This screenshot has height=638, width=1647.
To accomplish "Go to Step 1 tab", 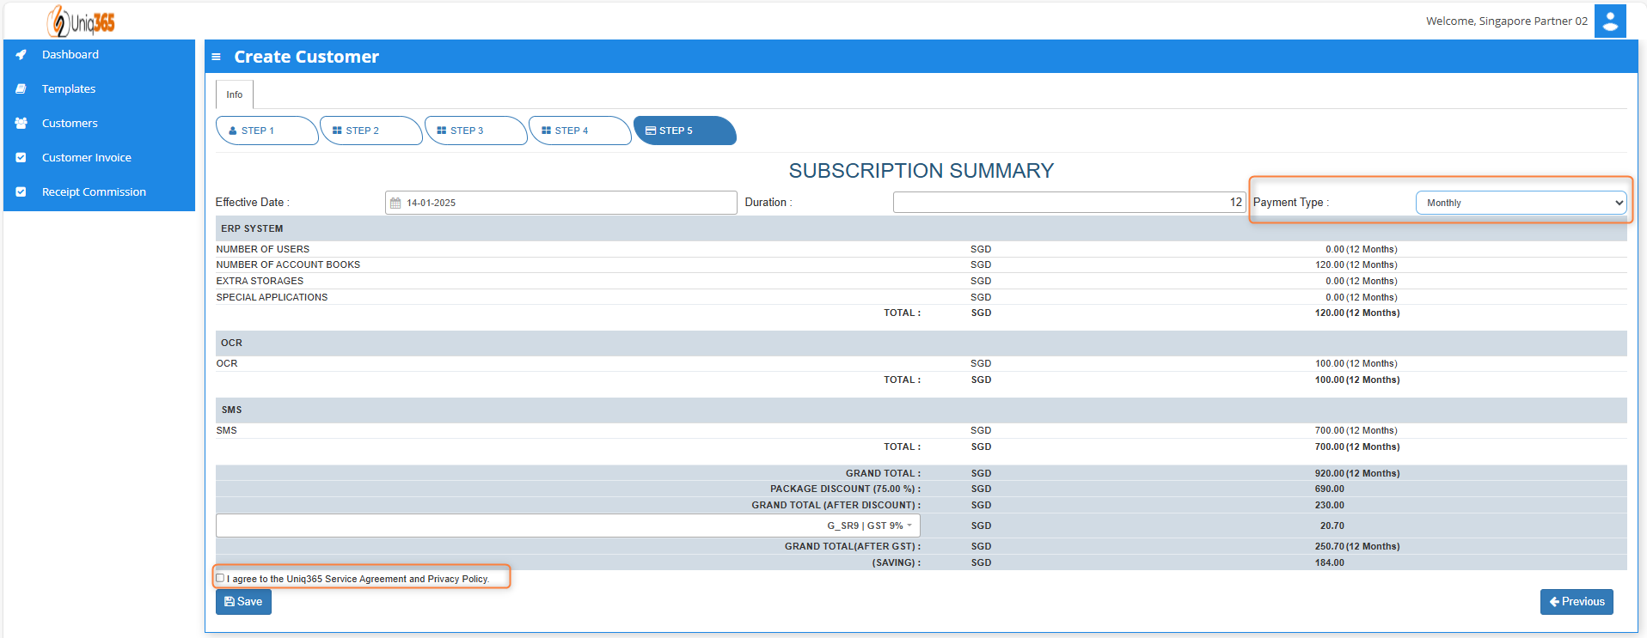I will [x=266, y=131].
